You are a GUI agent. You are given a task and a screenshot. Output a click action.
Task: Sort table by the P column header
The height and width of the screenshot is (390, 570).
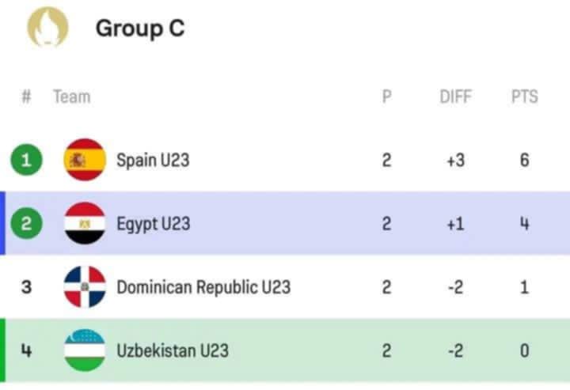coord(386,97)
